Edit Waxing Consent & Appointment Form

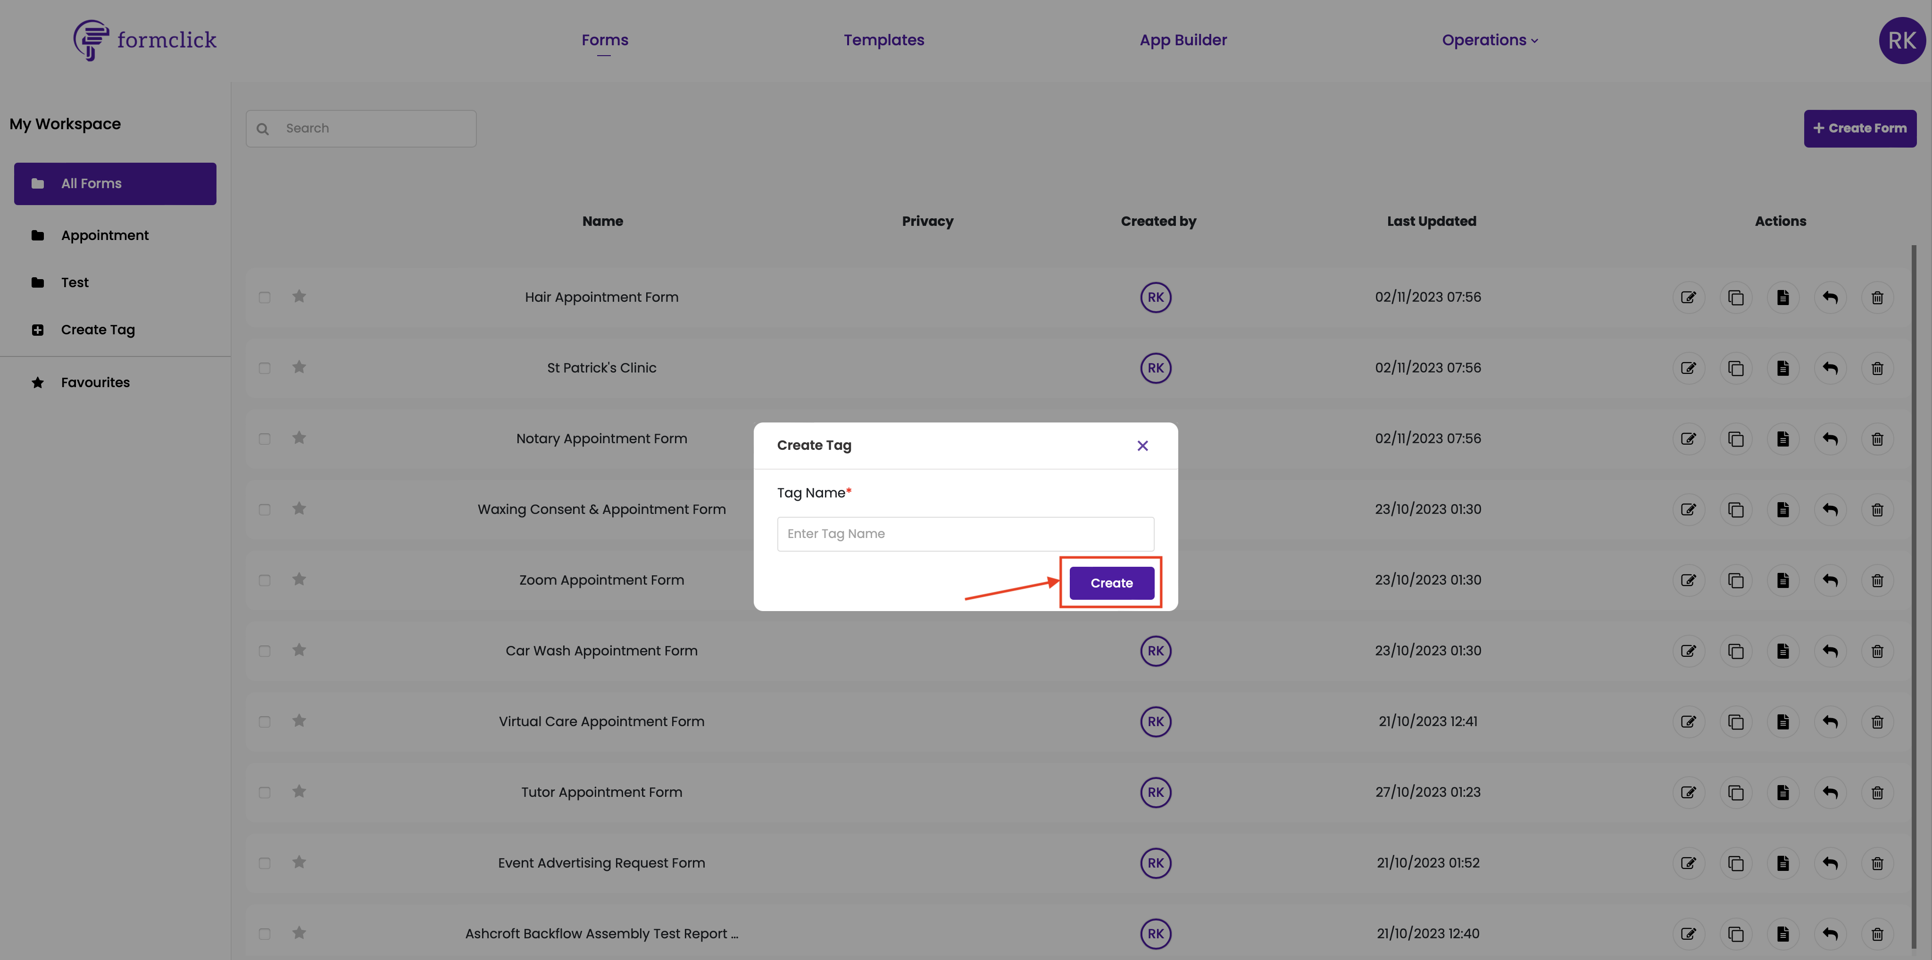pos(1688,510)
